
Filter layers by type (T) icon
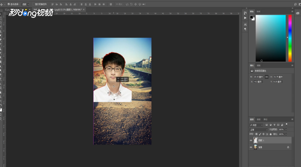pyautogui.click(x=274, y=125)
